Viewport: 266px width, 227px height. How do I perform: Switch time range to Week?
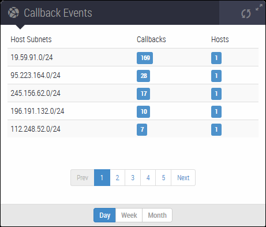pyautogui.click(x=129, y=215)
